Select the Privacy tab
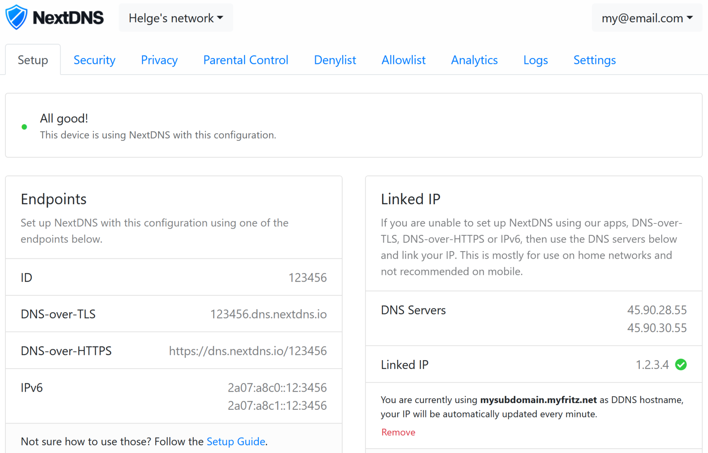 (159, 60)
